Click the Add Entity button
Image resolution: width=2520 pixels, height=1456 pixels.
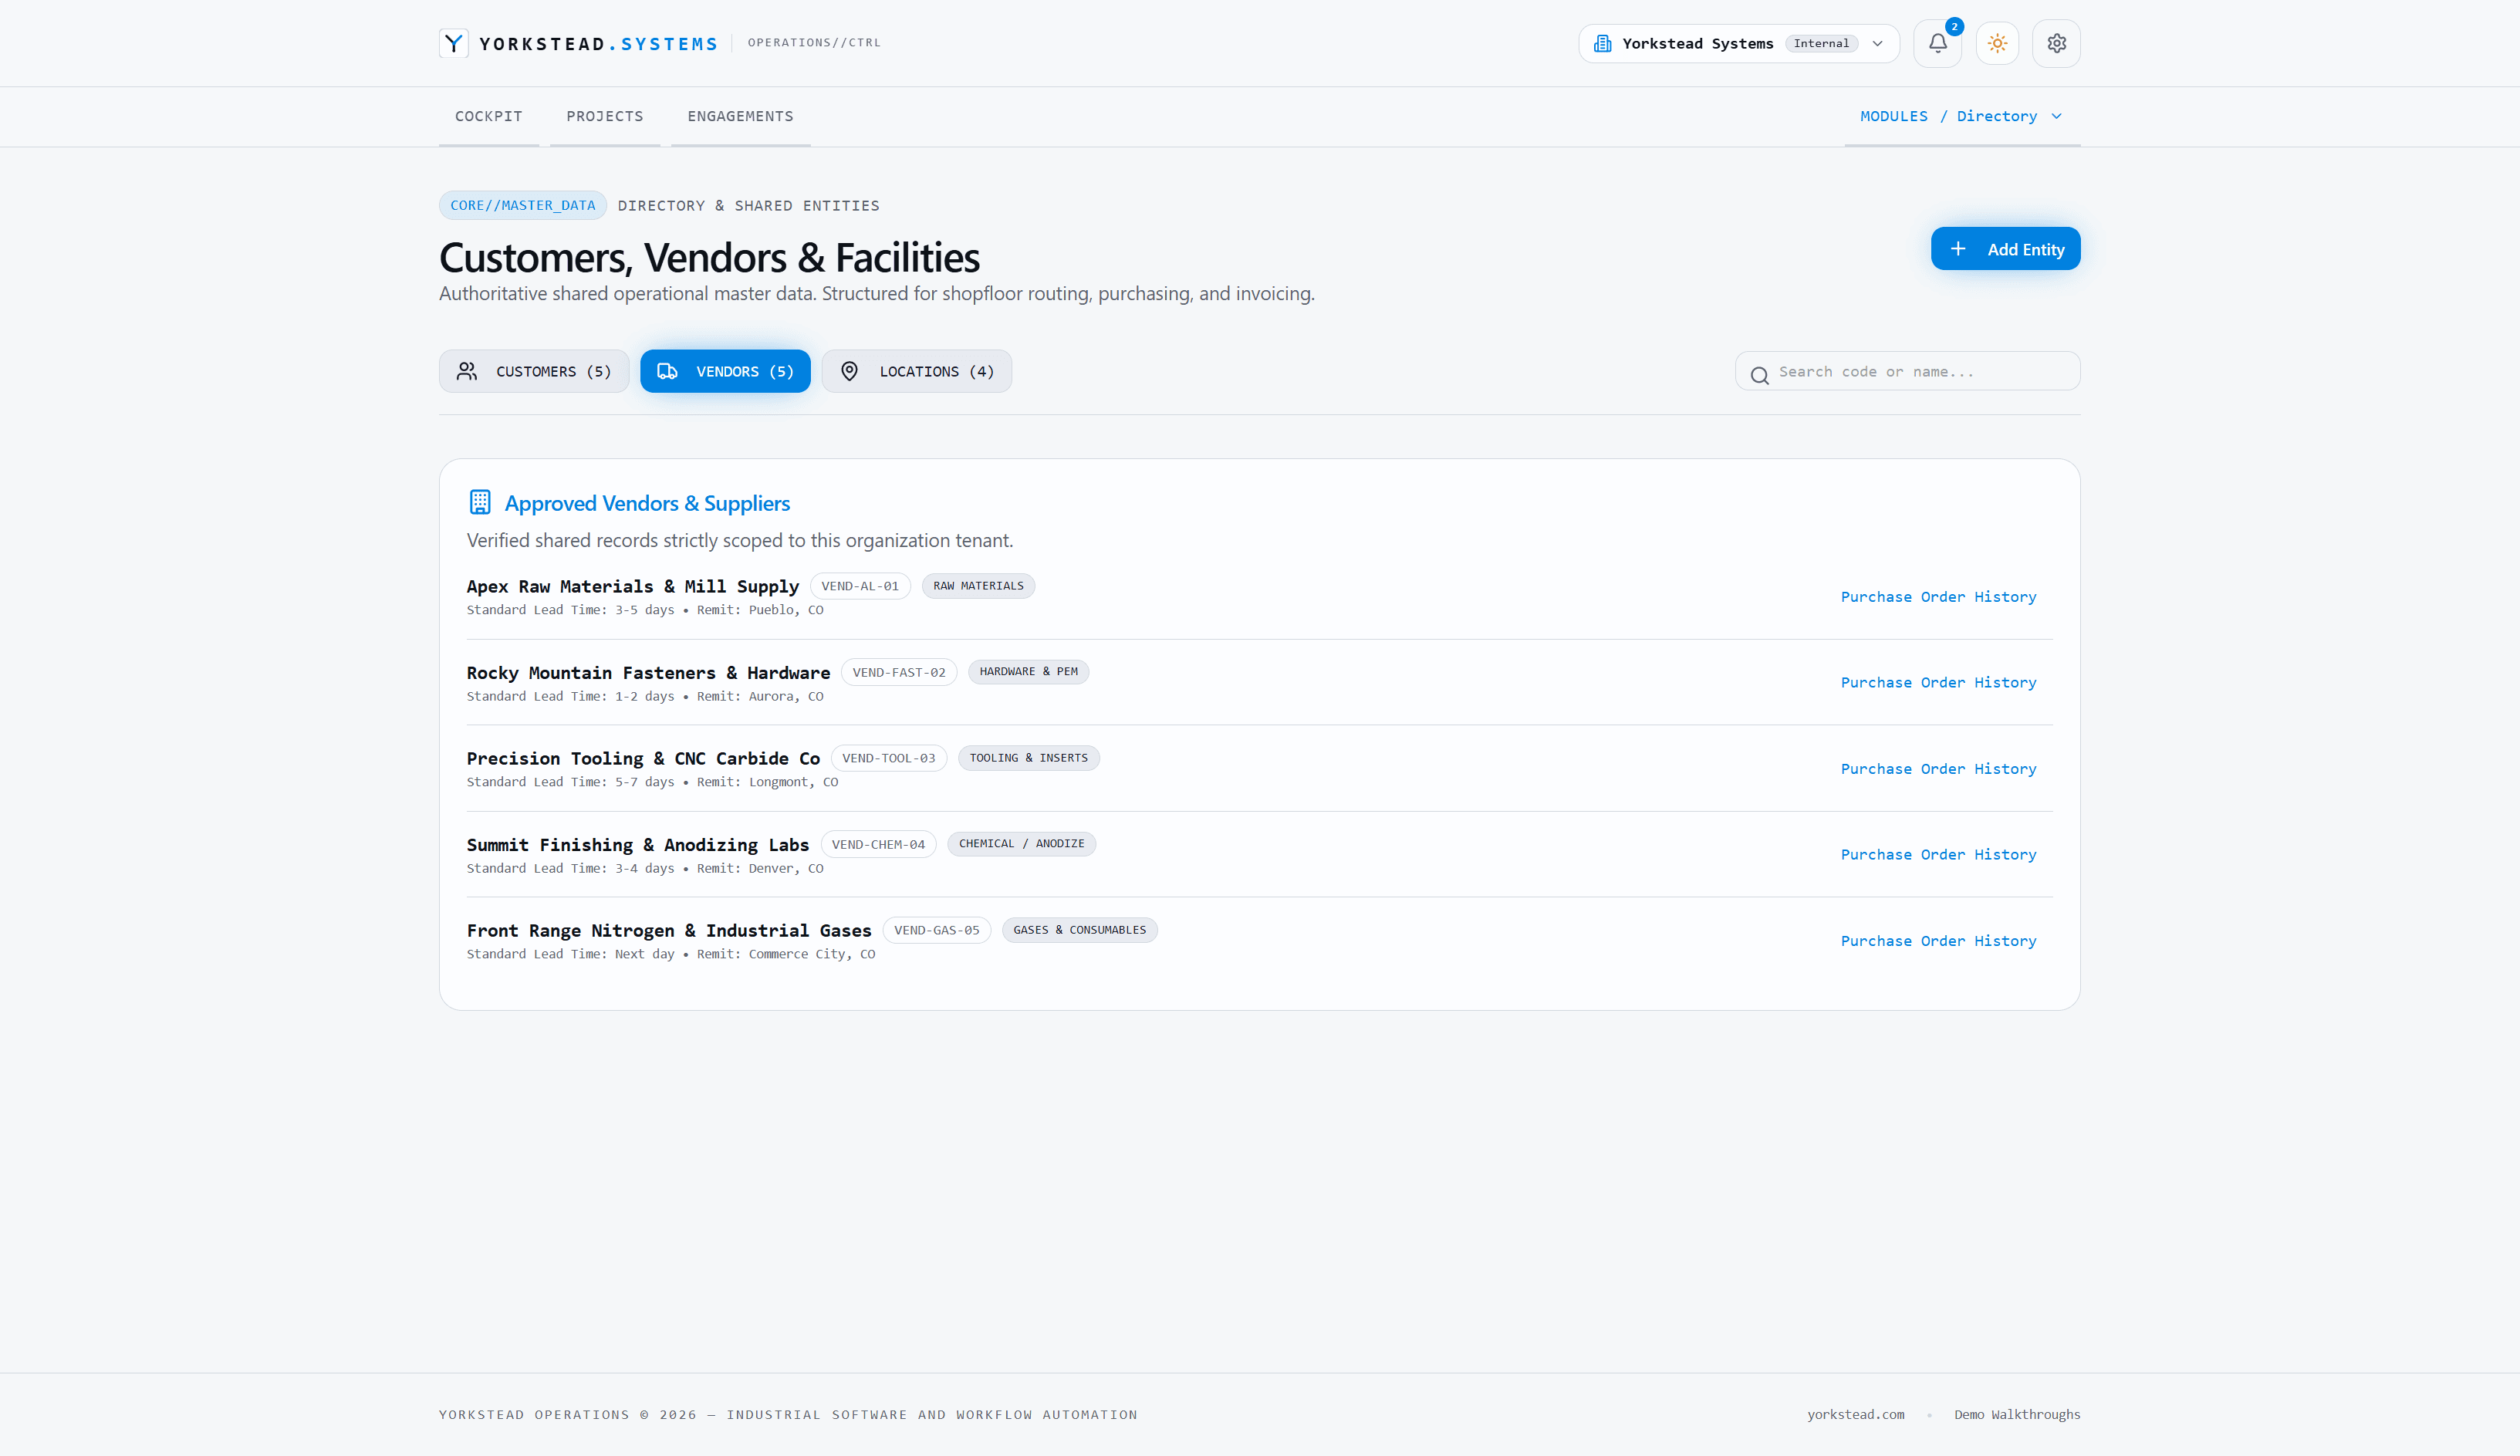pyautogui.click(x=2005, y=249)
